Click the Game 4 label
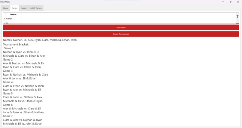 tap(8, 82)
